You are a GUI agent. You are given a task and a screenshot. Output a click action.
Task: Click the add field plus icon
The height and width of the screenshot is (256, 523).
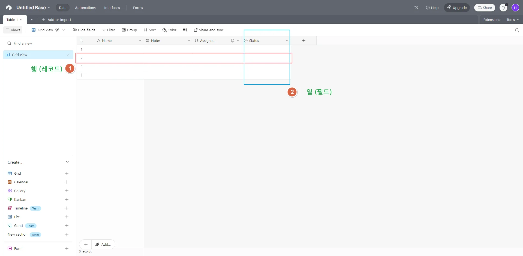pyautogui.click(x=303, y=41)
